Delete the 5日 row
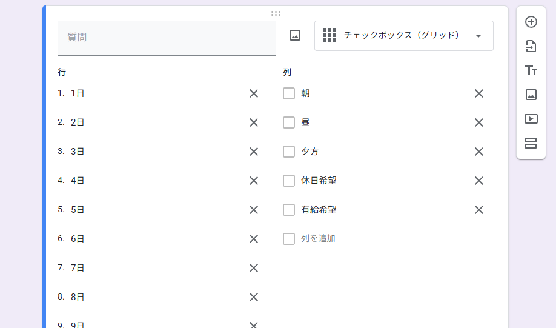This screenshot has height=328, width=556. pos(254,210)
